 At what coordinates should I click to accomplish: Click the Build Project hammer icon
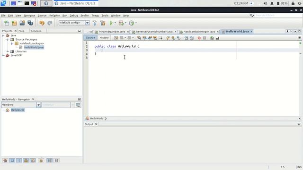click(95, 23)
